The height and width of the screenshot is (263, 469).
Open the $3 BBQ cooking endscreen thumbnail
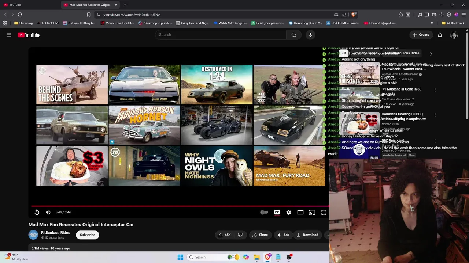[x=72, y=166]
